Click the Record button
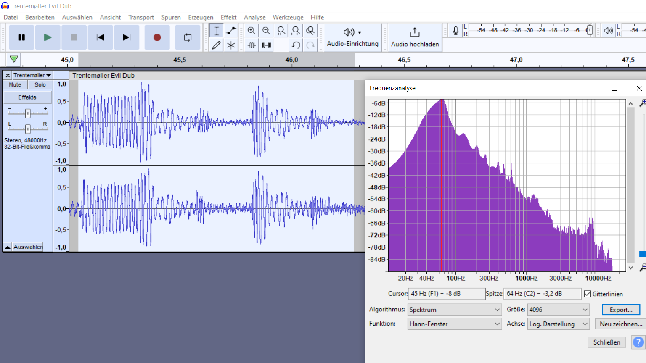Image resolution: width=646 pixels, height=363 pixels. [x=157, y=37]
